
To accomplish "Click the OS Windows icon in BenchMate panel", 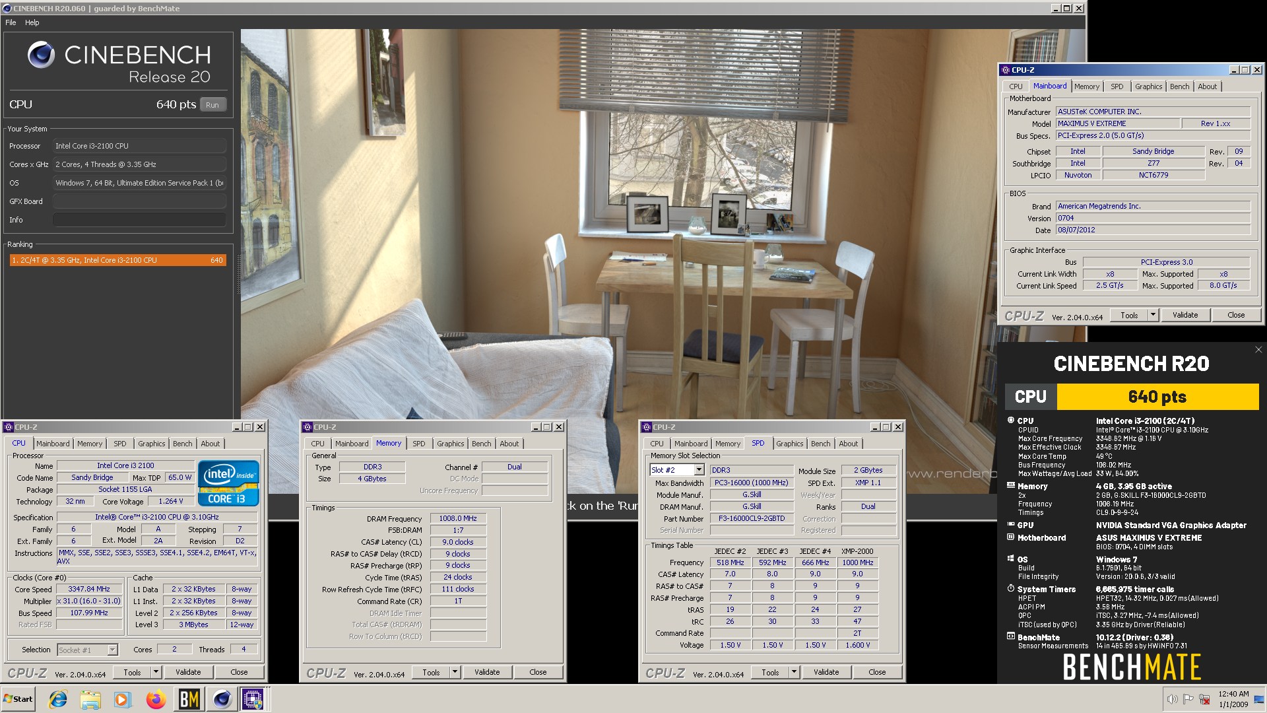I will [1010, 559].
